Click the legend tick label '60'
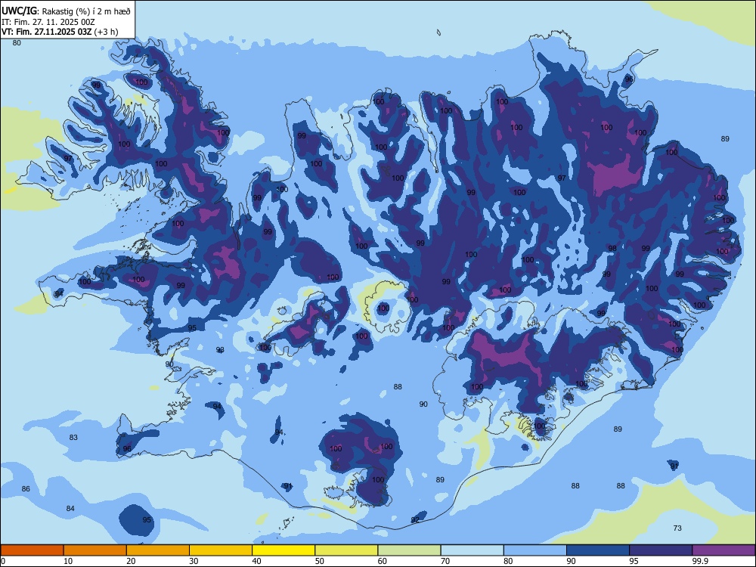756x567 pixels. coord(383,561)
